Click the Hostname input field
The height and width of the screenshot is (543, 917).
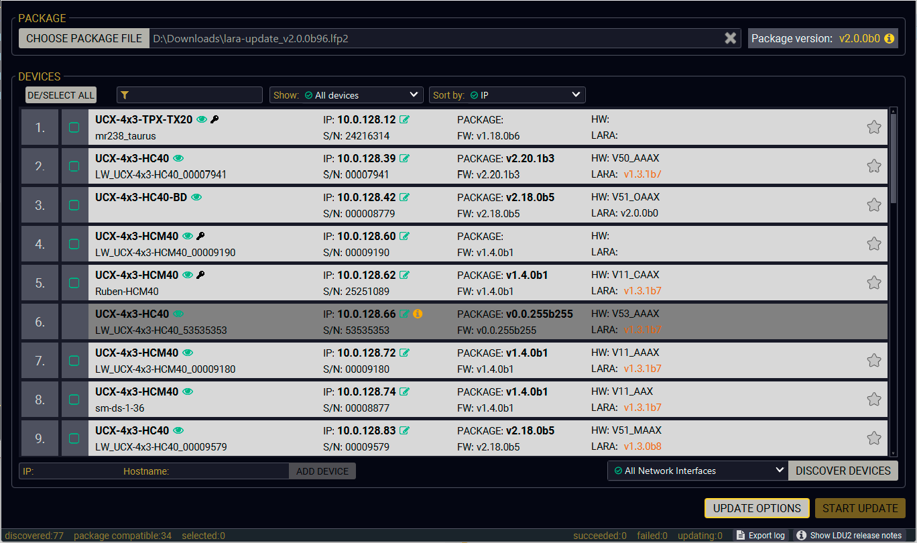[x=205, y=471]
